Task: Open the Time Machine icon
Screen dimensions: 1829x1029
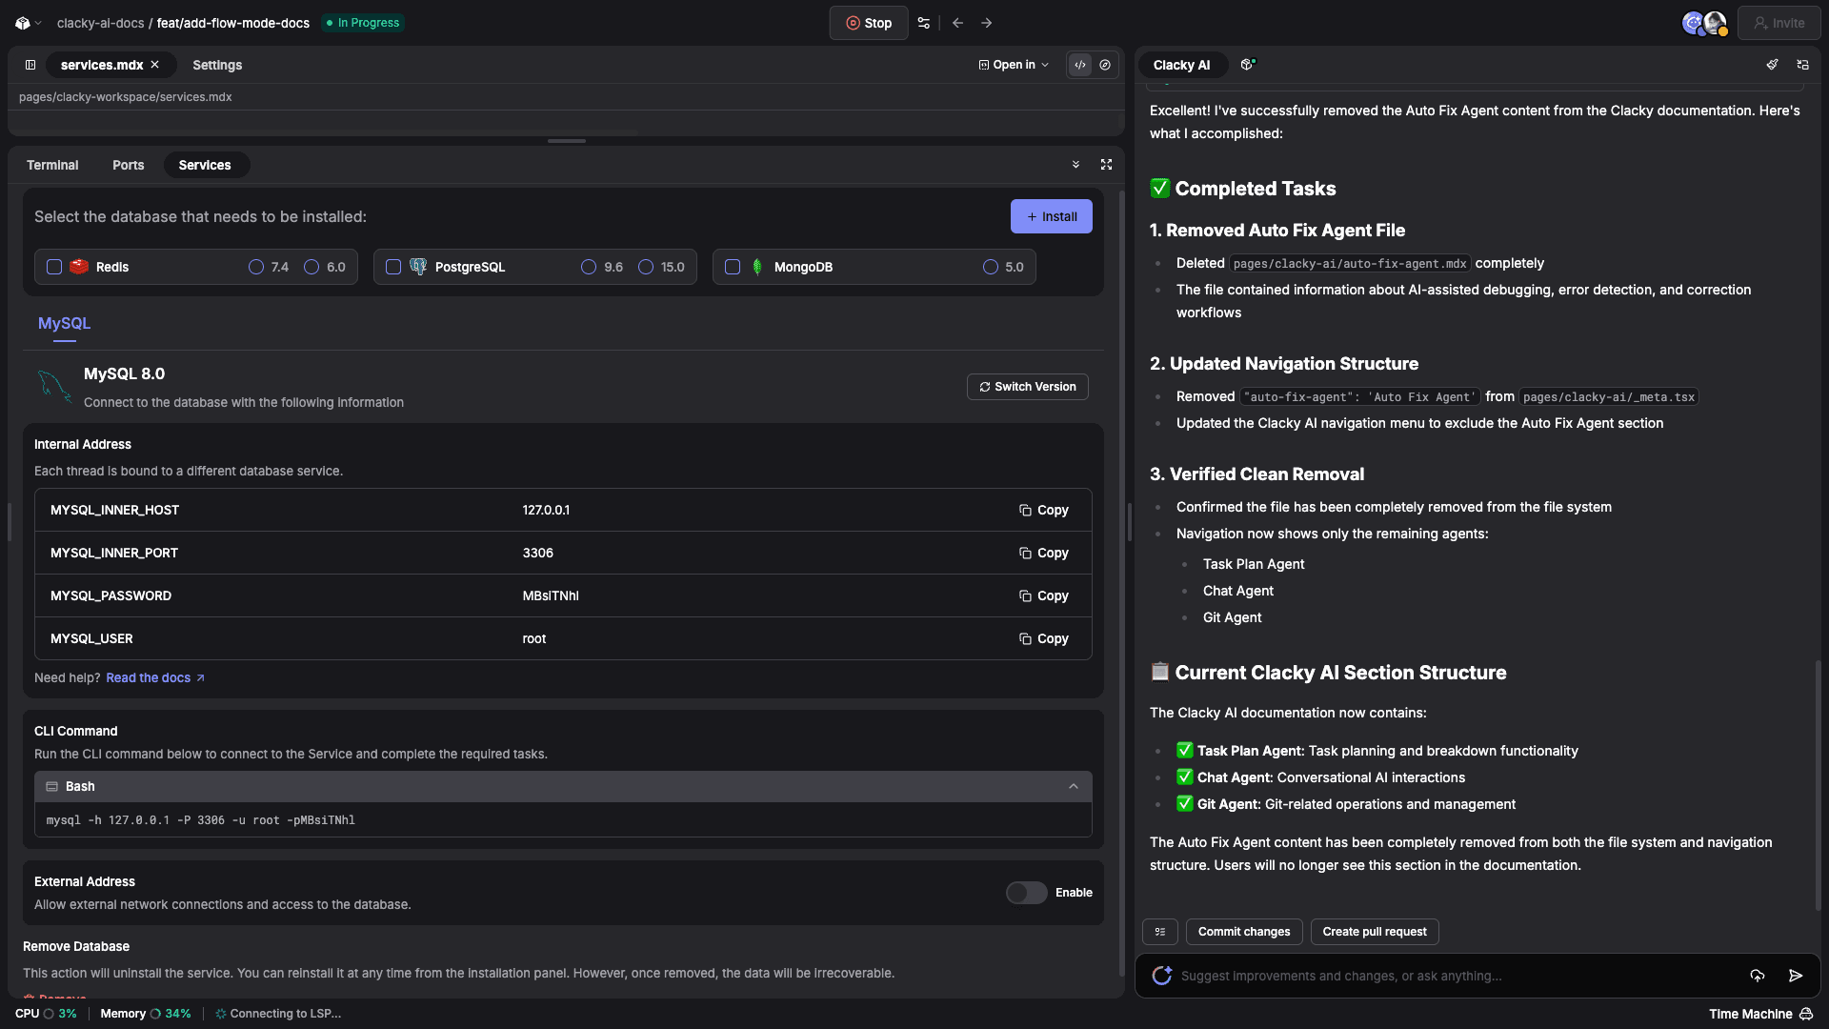Action: click(x=1806, y=1014)
